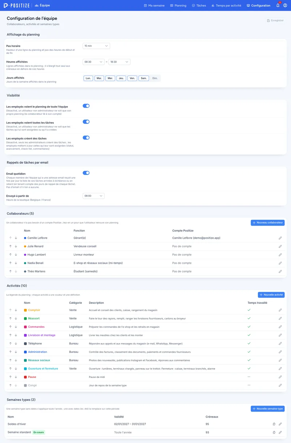This screenshot has width=291, height=443.
Task: Click the pencil icon for Théo Martens
Action: tap(280, 271)
